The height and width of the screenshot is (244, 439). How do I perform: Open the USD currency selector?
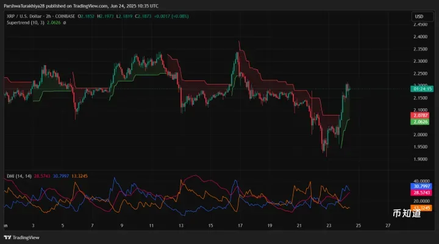[419, 16]
